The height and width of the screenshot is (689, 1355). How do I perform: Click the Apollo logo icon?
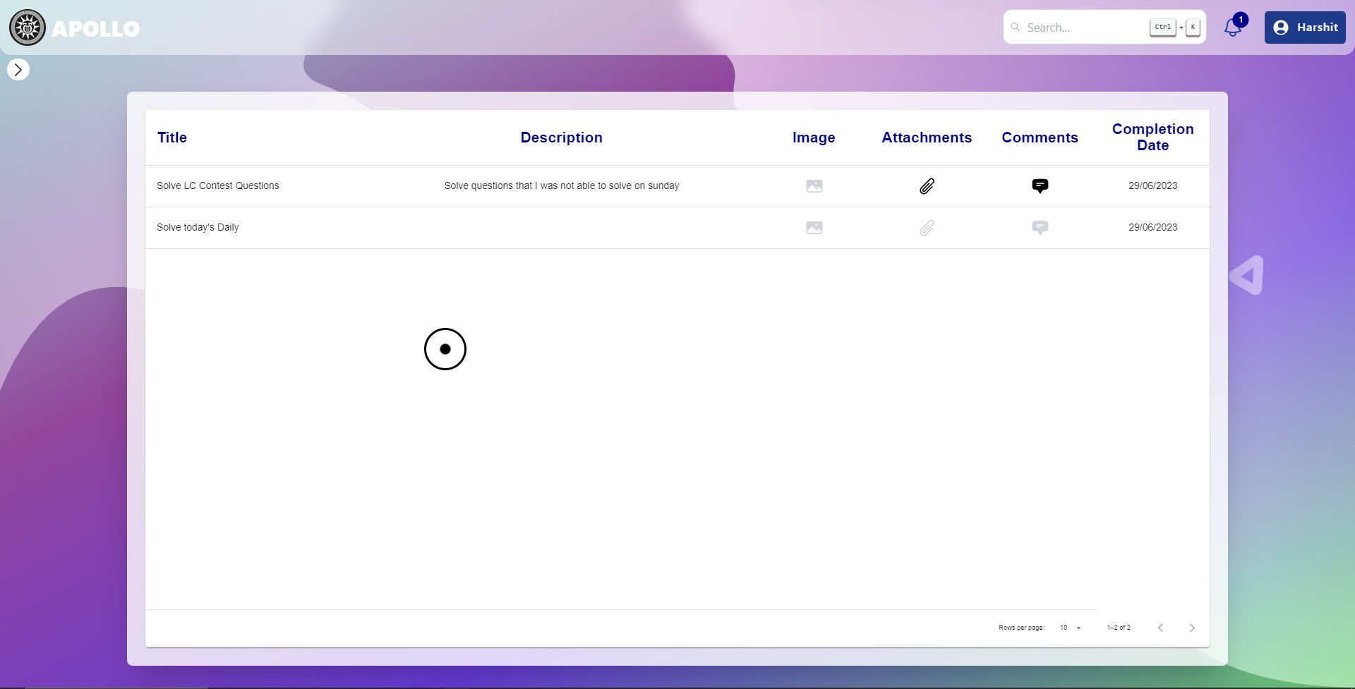point(28,28)
